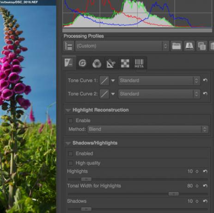Tick the Shadows/Highlights Enabled checkbox
This screenshot has width=214, height=213.
point(71,154)
